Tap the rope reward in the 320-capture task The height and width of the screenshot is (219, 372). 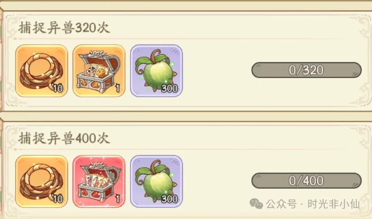click(x=42, y=71)
